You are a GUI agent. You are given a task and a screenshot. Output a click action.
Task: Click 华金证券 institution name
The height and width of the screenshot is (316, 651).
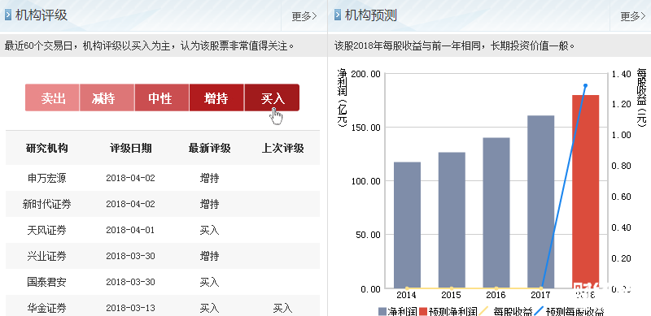pos(47,308)
